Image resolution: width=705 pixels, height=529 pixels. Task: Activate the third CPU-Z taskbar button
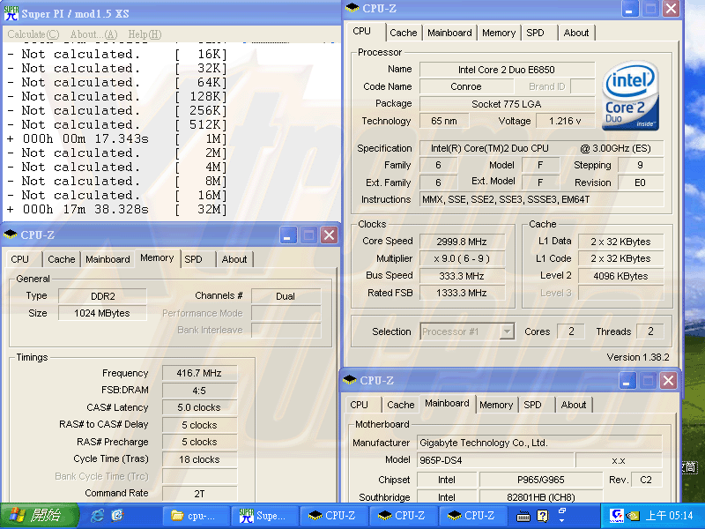coord(472,516)
